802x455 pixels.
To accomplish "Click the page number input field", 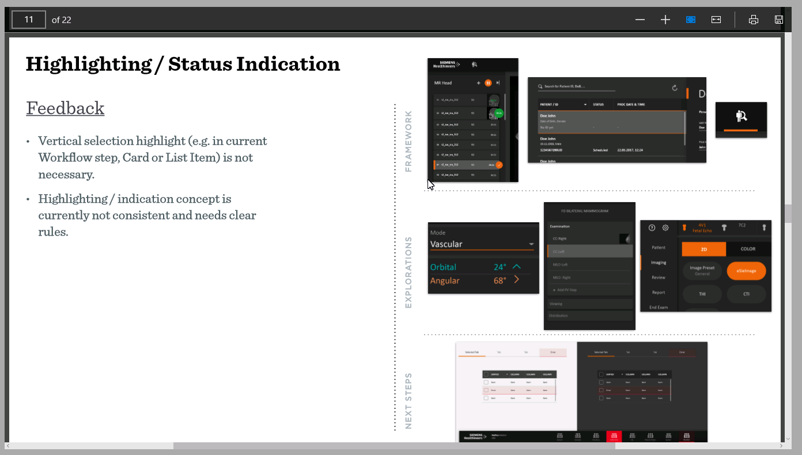I will pos(29,20).
